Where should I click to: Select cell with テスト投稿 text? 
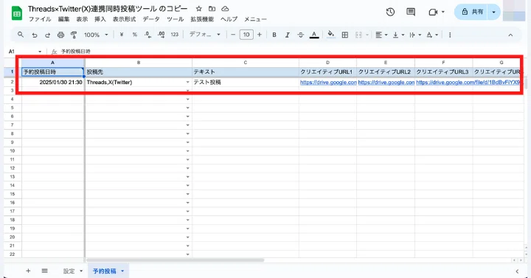[246, 83]
